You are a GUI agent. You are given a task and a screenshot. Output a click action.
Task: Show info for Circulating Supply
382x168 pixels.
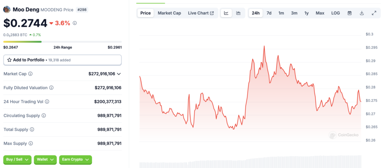pyautogui.click(x=44, y=116)
